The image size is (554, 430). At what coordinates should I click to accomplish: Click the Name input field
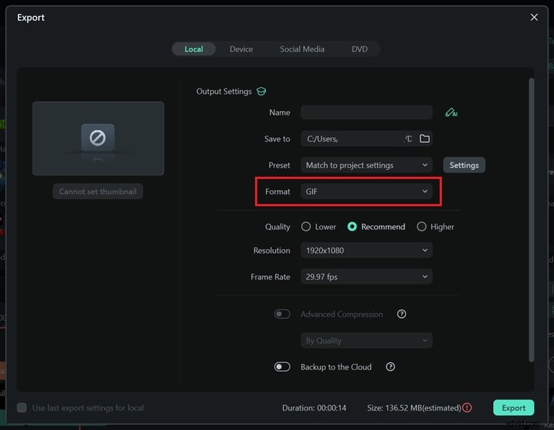tap(366, 112)
